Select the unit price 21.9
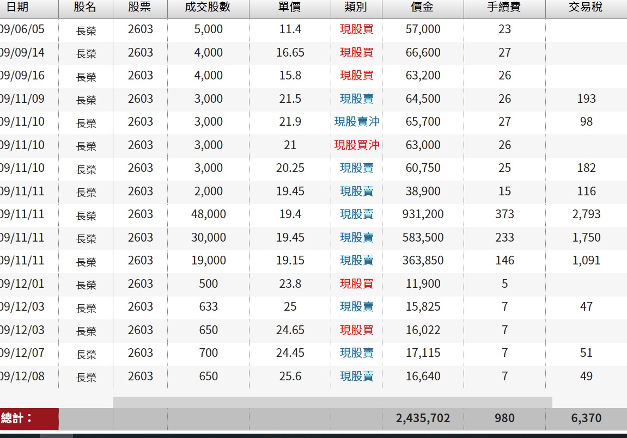 pos(290,122)
